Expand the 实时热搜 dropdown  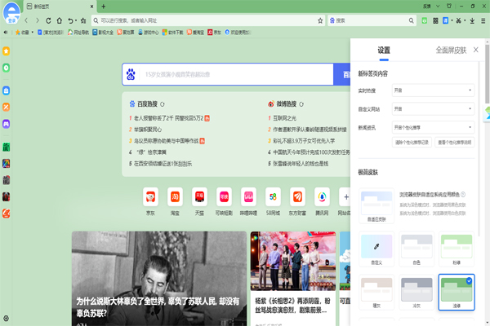tap(433, 90)
